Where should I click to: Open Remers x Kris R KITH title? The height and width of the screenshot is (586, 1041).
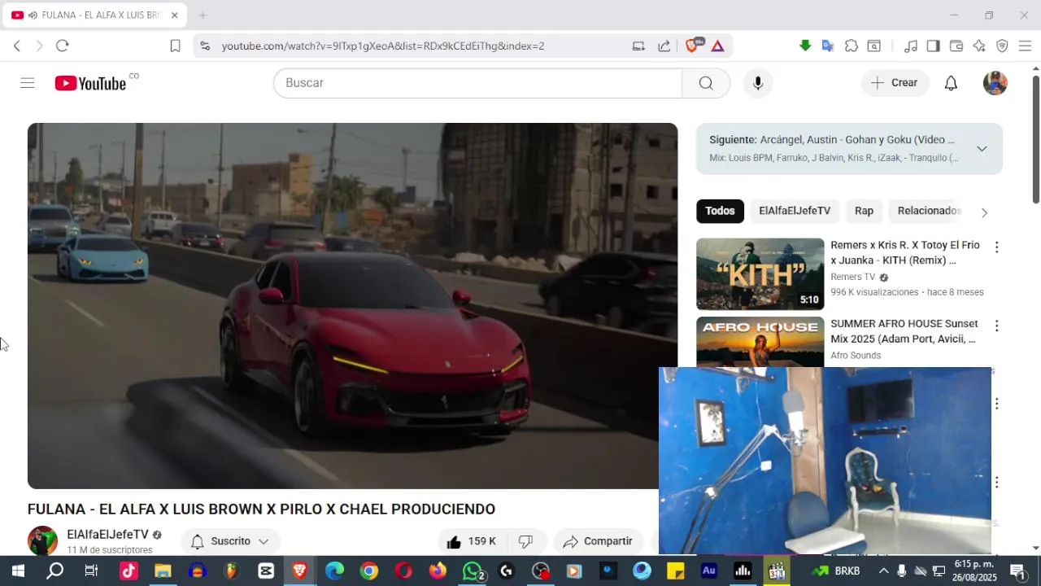click(905, 252)
